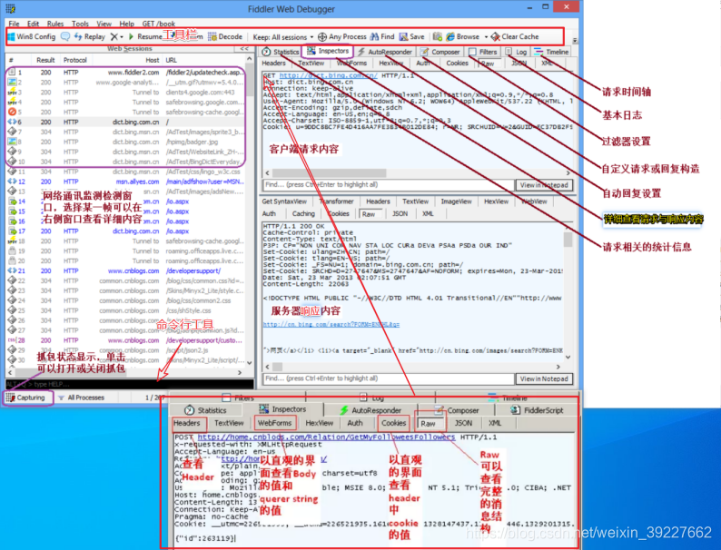
Task: Open the Edit menu
Action: point(33,24)
